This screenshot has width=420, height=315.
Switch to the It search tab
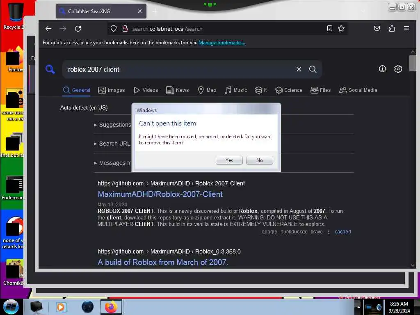coord(261,90)
